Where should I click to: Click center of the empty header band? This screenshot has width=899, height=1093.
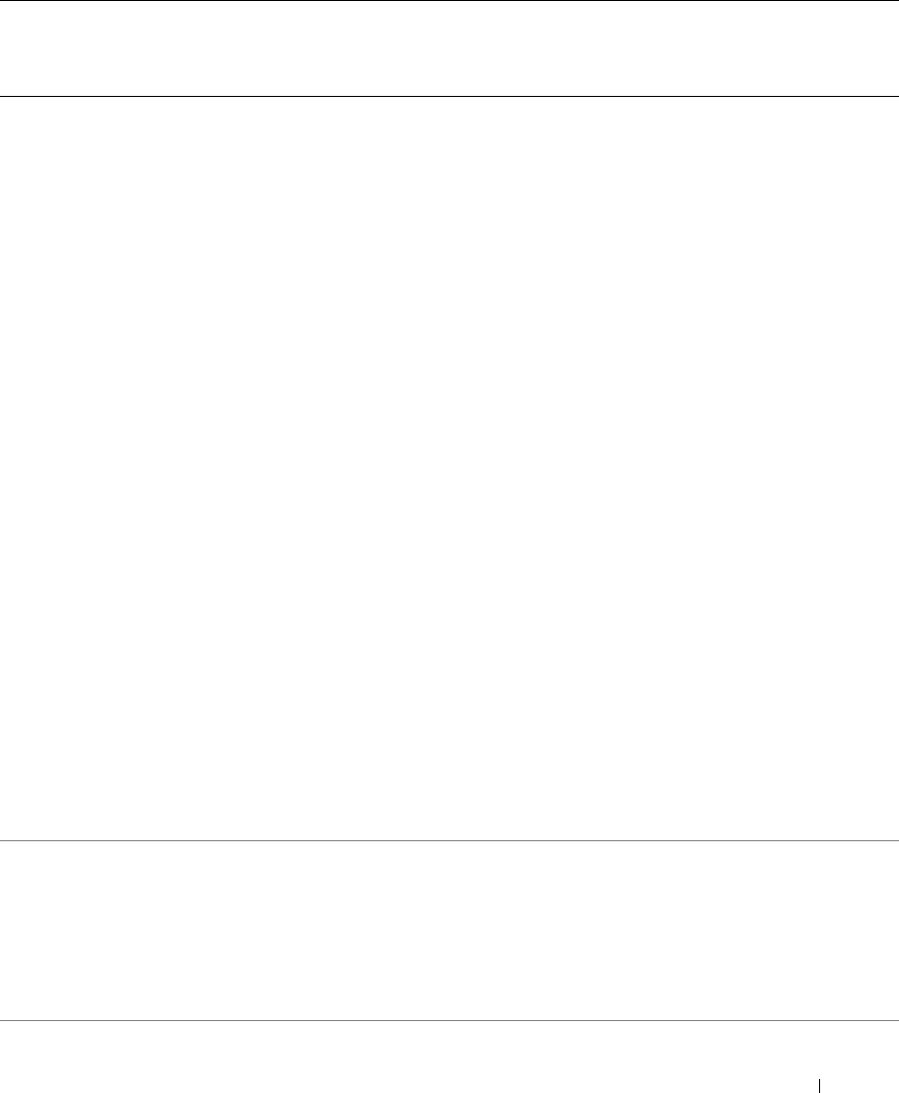(449, 48)
